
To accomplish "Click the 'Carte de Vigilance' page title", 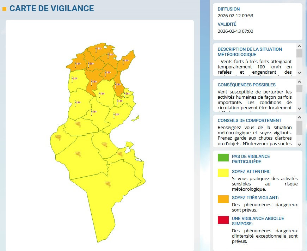I will coord(51,8).
